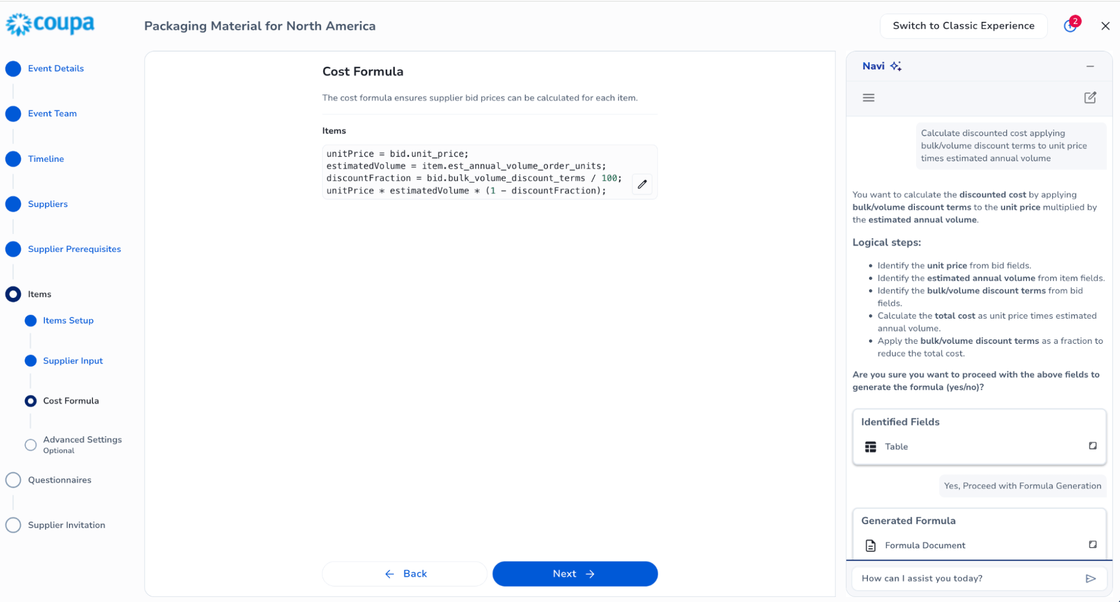Go to the Supplier Invitation step

click(x=66, y=525)
